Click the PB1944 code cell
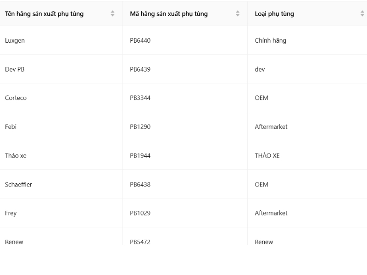 [x=140, y=155]
